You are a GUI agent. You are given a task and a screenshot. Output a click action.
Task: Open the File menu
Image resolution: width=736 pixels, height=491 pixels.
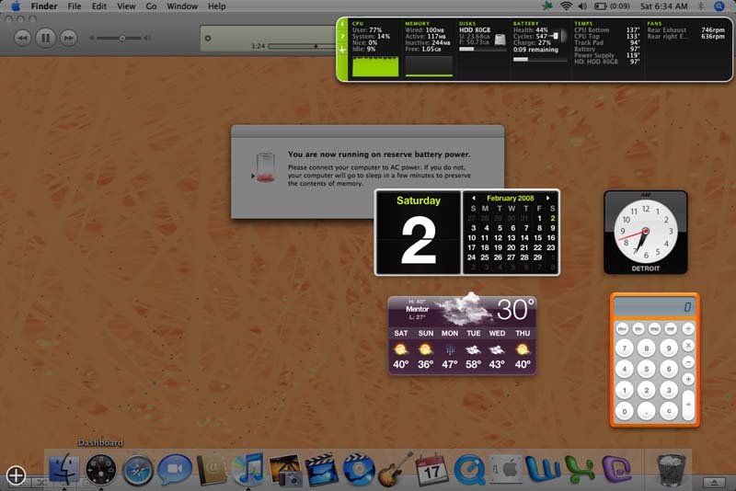pos(75,6)
